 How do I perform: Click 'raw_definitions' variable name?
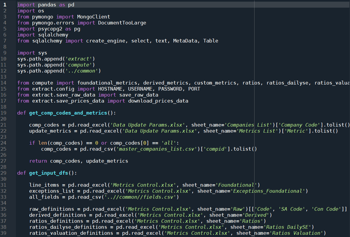pos(51,209)
